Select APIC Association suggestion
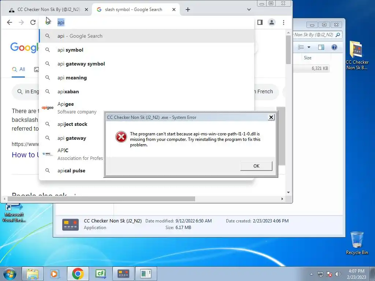The width and height of the screenshot is (375, 281). tap(72, 154)
